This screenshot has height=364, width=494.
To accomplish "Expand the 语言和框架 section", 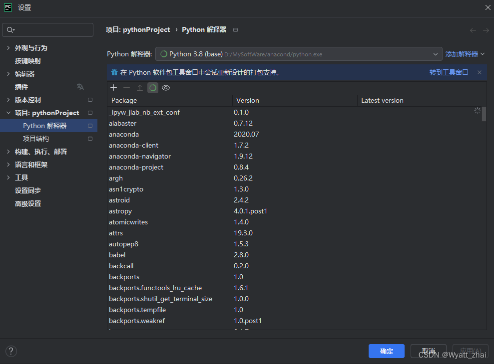I will pos(8,165).
